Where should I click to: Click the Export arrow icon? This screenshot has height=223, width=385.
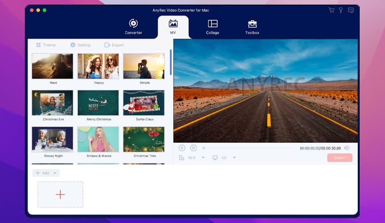point(107,45)
